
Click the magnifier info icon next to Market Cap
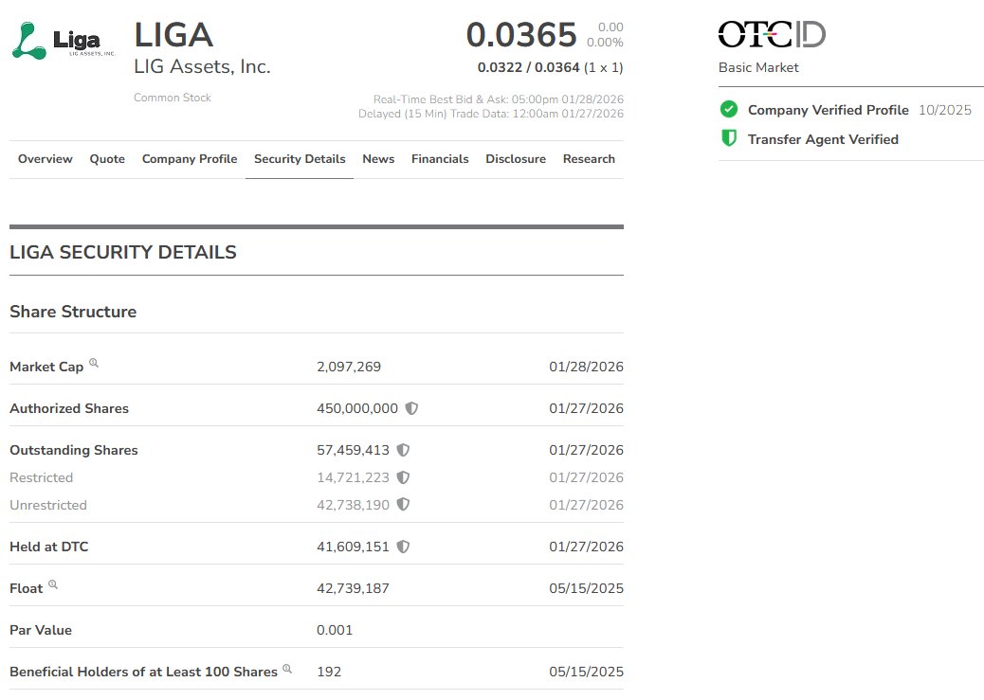pyautogui.click(x=94, y=363)
